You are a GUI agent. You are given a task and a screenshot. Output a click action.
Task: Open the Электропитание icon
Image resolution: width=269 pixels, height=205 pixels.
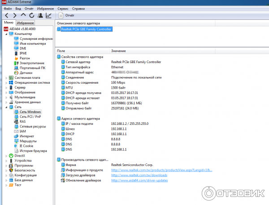click(16, 63)
